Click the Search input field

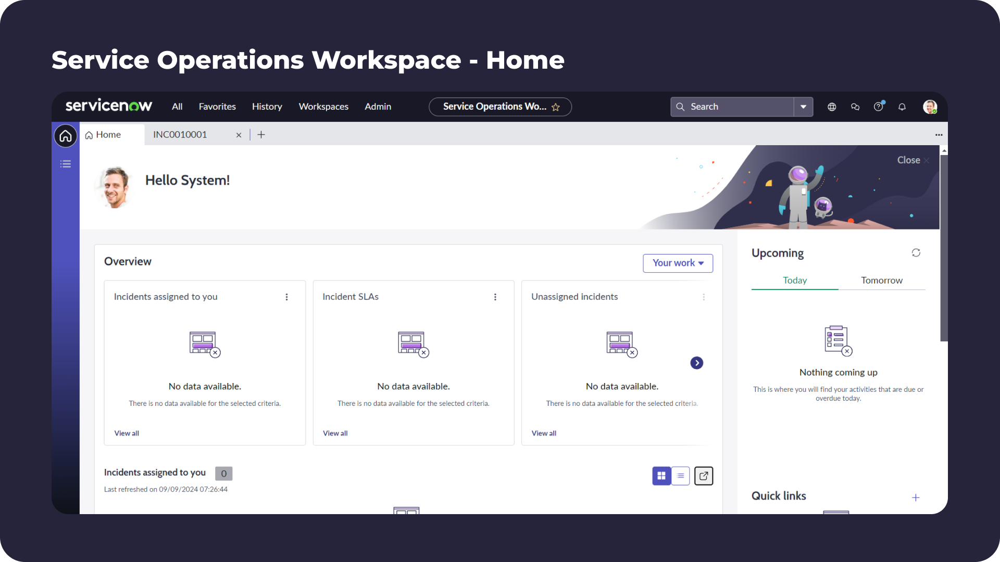[739, 106]
